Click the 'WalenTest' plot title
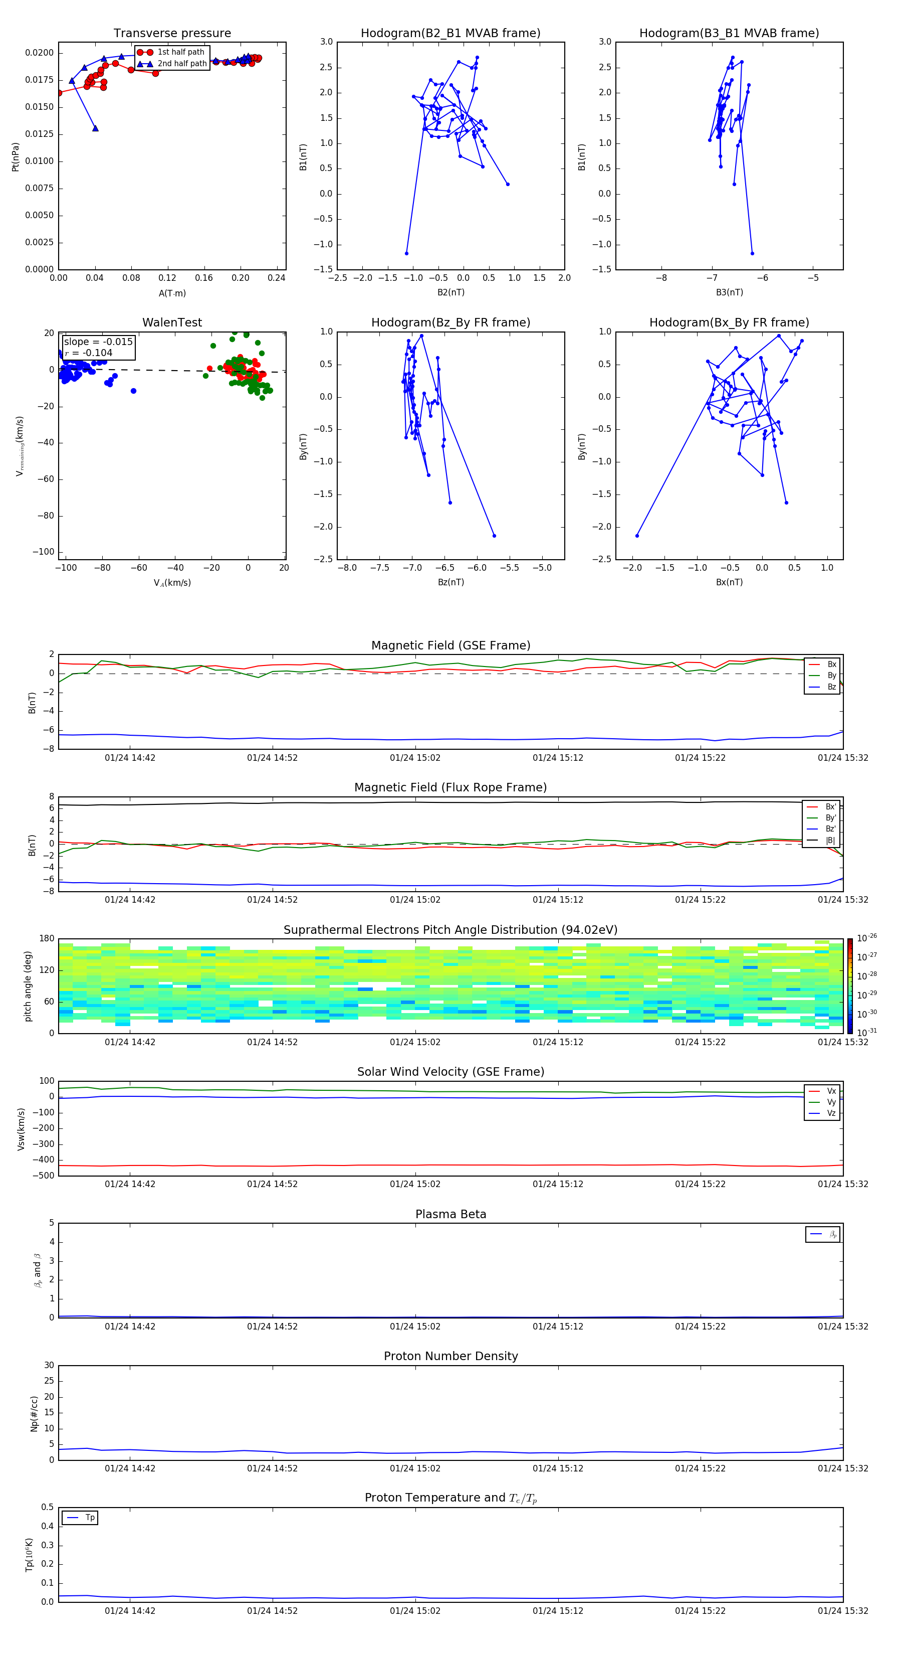 pos(172,322)
